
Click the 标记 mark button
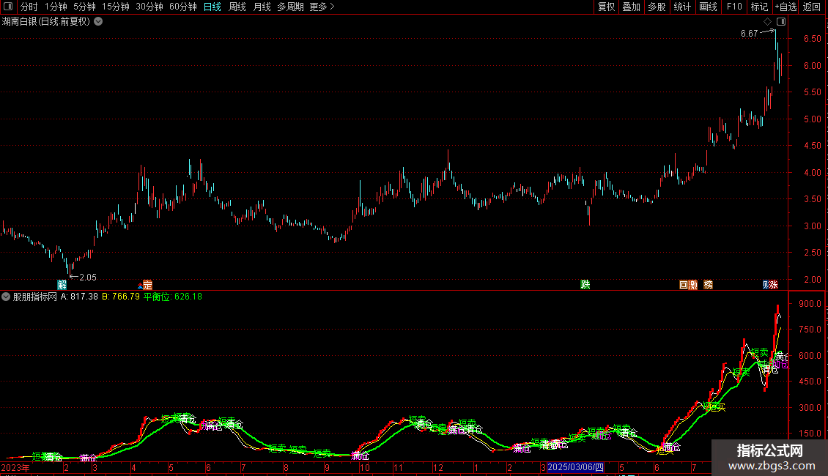coord(759,7)
